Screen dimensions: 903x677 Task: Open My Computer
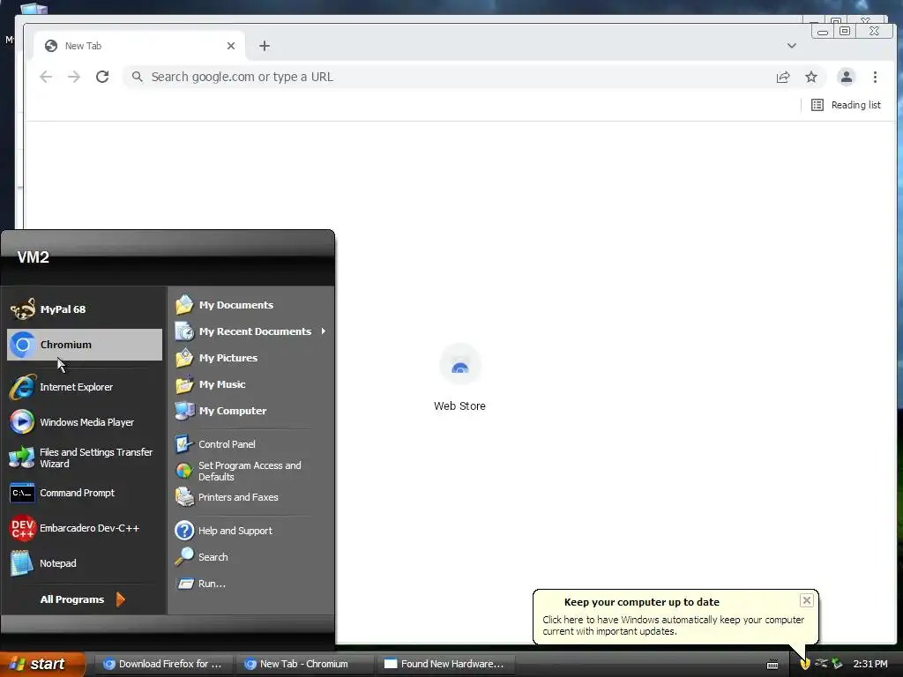click(251, 411)
